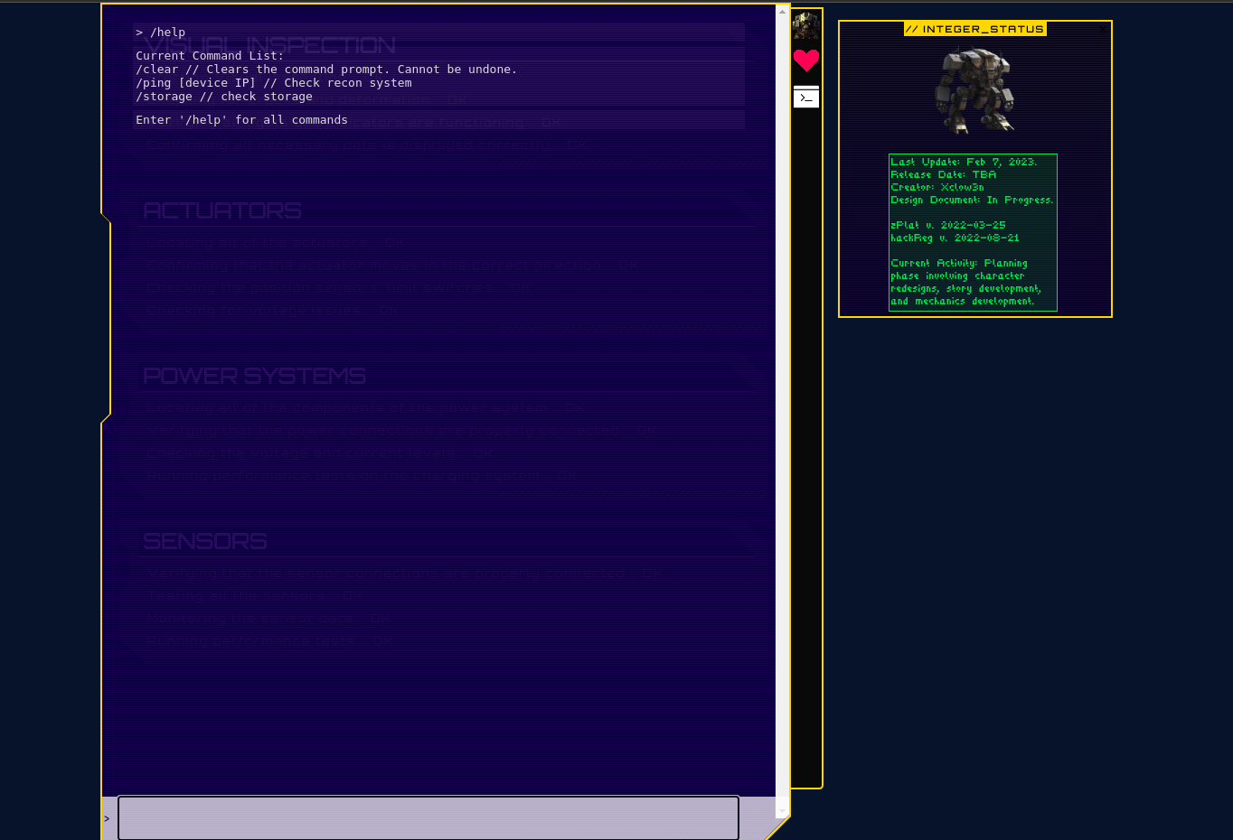Click the terminal scrollbar up arrow
This screenshot has height=840, width=1233.
(x=782, y=11)
